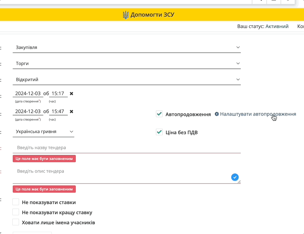The image size is (304, 234).
Task: Click the trident emblem in the yellow banner
Action: click(126, 15)
